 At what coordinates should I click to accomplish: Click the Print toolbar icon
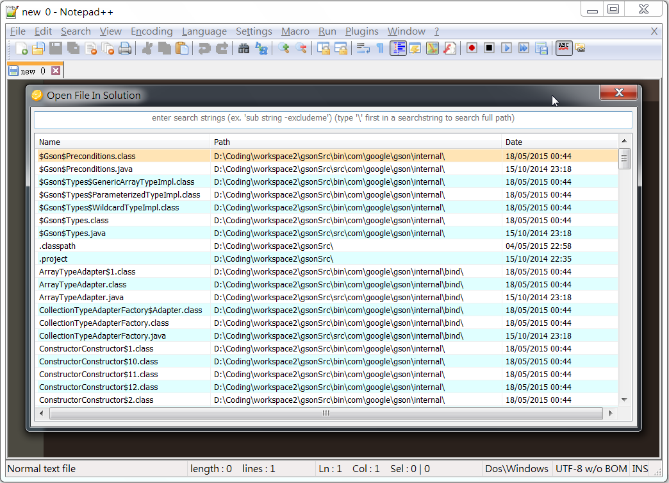point(125,48)
